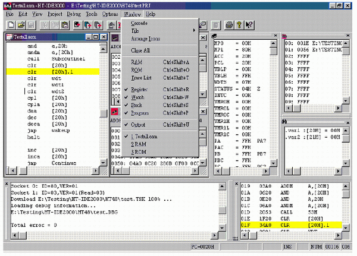Switch to window 2 RAM
This screenshot has height=256, width=357.
point(160,144)
